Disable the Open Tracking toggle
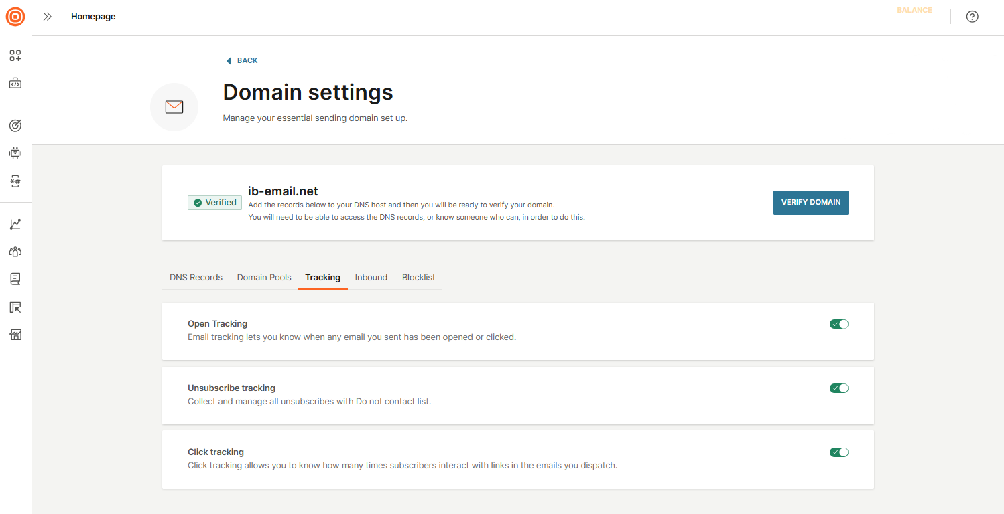Image resolution: width=1004 pixels, height=514 pixels. (839, 324)
